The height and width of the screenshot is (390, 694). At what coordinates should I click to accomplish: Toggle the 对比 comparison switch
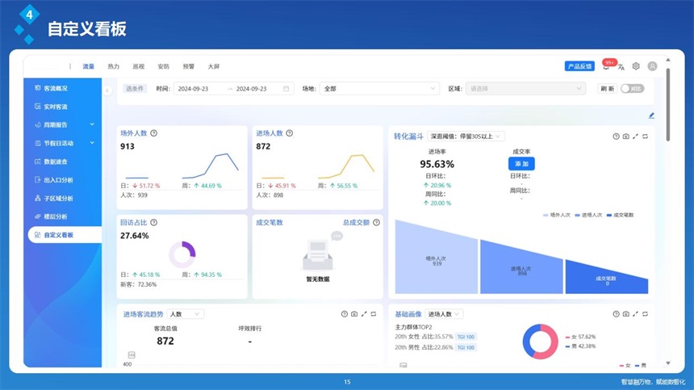tap(632, 89)
